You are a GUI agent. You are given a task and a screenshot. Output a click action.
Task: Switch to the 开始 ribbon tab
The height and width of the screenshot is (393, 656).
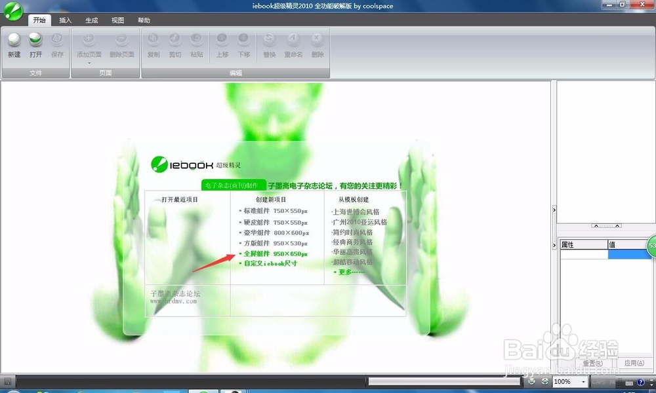(x=39, y=20)
